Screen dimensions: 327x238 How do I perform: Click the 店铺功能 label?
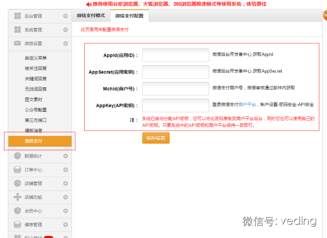pos(33,197)
